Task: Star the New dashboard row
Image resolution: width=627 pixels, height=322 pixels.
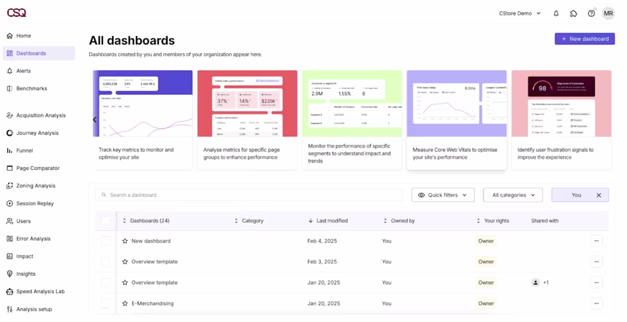Action: pyautogui.click(x=125, y=241)
